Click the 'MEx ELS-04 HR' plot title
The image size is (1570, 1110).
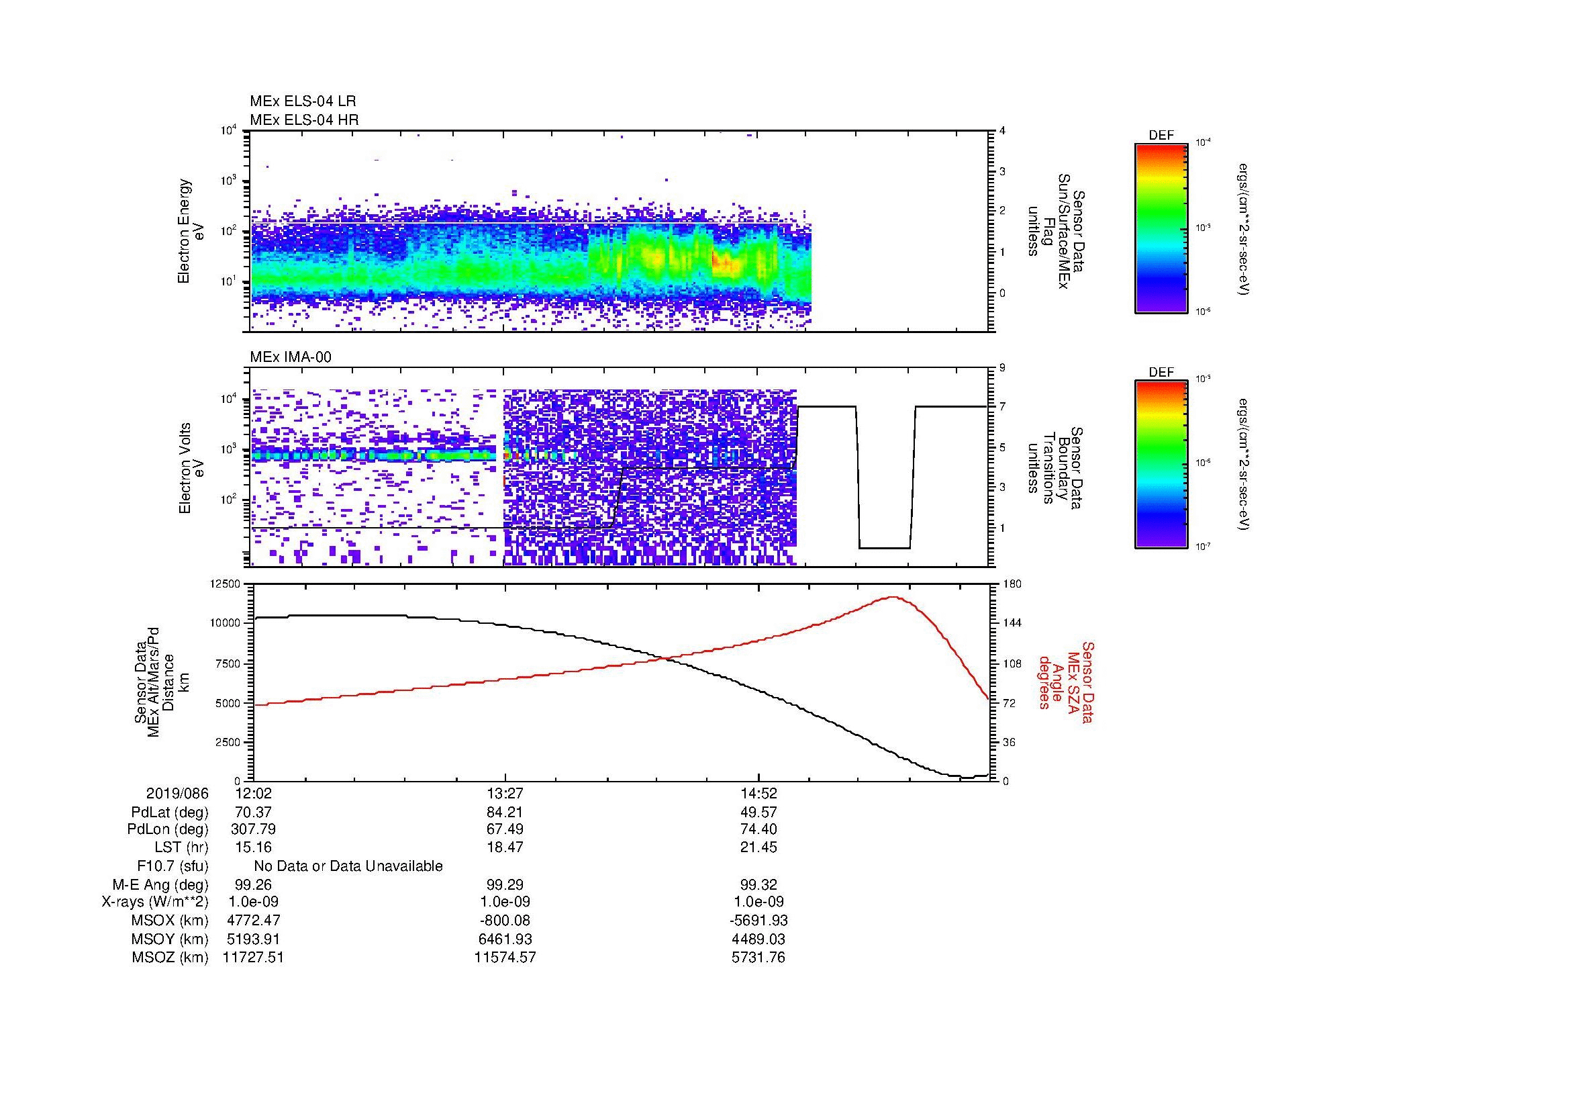pos(303,120)
